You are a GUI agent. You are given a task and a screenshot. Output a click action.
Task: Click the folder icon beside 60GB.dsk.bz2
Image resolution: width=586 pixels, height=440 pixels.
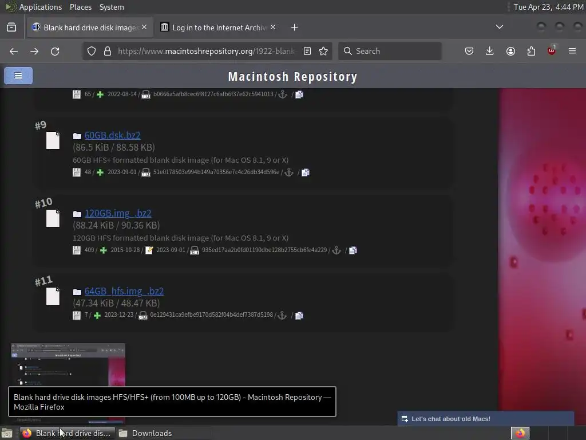click(77, 136)
